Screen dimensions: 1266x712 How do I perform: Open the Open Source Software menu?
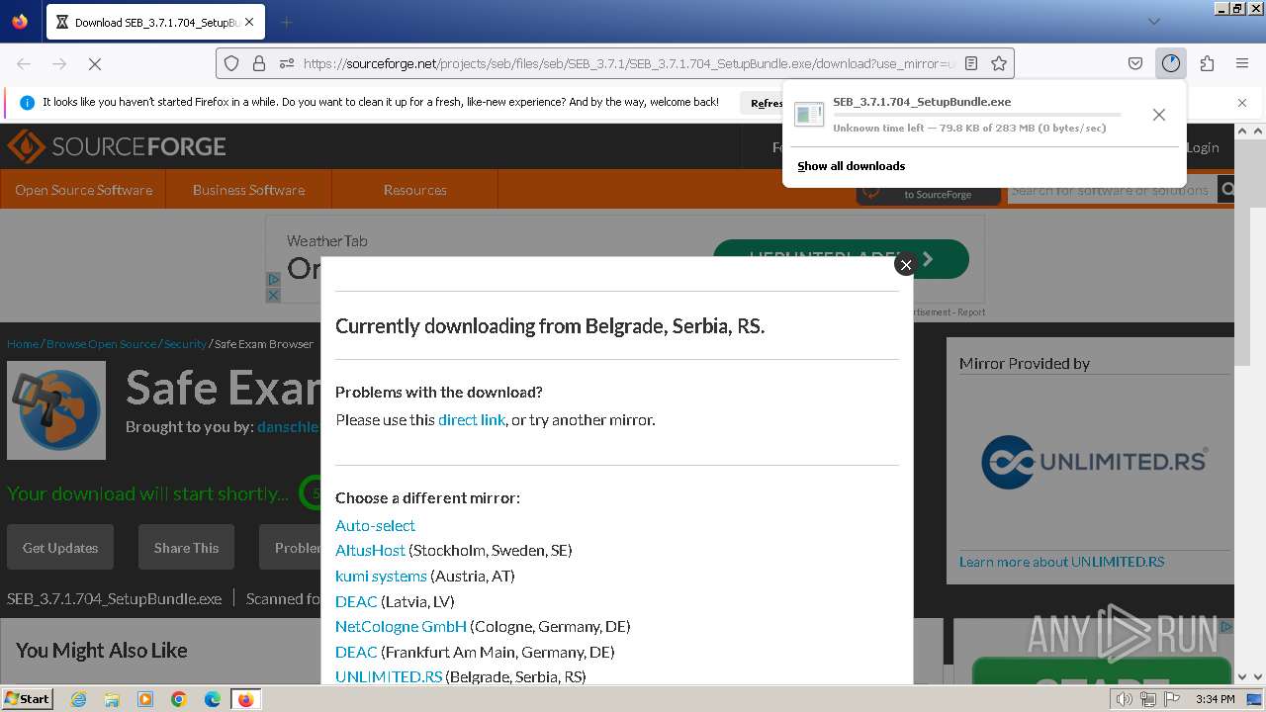[83, 190]
